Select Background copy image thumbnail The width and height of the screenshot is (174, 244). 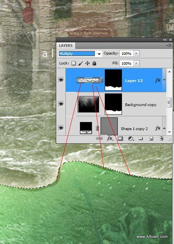point(89,104)
